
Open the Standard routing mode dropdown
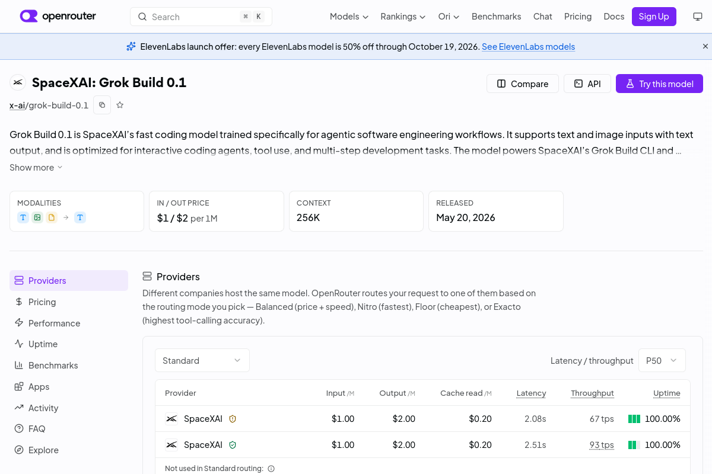click(202, 360)
